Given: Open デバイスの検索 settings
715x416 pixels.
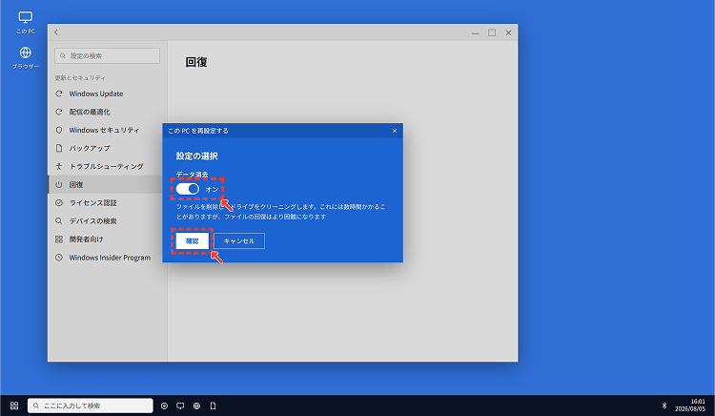Looking at the screenshot, I should tap(108, 221).
